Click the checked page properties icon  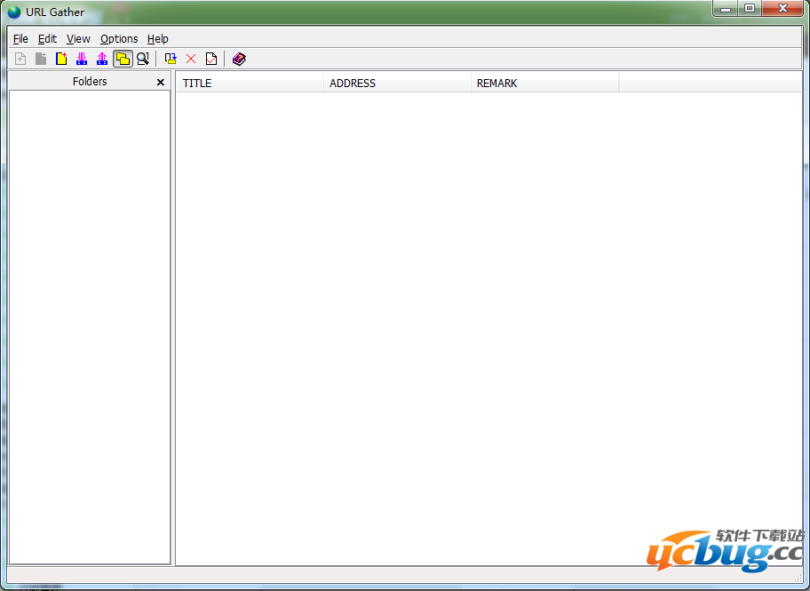tap(211, 59)
